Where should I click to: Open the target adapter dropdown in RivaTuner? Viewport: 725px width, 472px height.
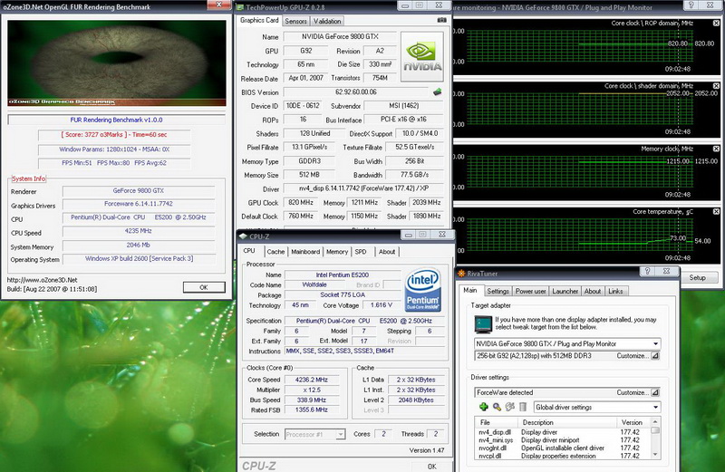pyautogui.click(x=655, y=344)
